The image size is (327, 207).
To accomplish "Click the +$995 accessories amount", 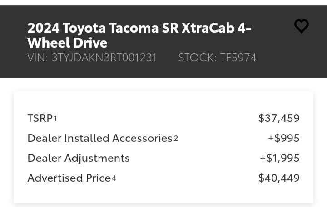I will point(283,138).
